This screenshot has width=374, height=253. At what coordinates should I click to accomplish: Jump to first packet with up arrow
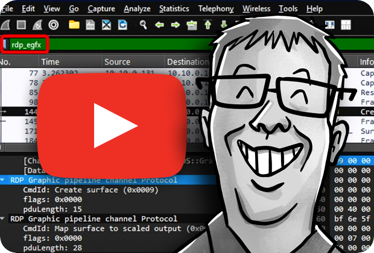208,25
